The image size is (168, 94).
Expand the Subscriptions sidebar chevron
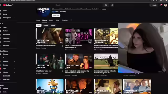coord(14,18)
